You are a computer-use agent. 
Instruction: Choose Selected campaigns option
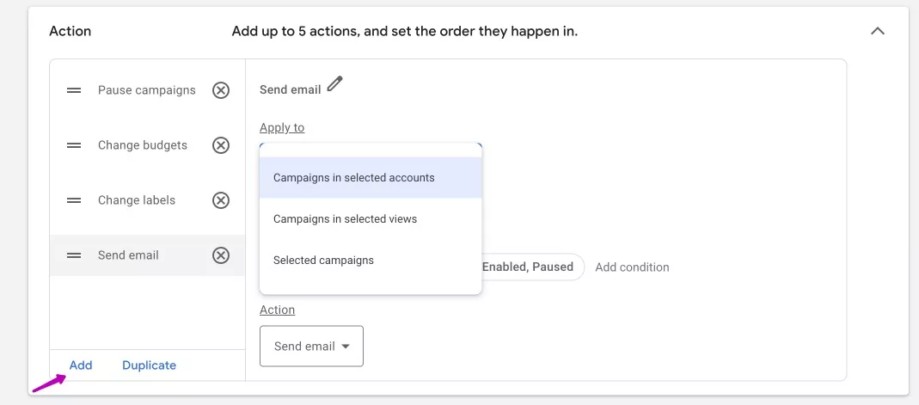tap(371, 261)
